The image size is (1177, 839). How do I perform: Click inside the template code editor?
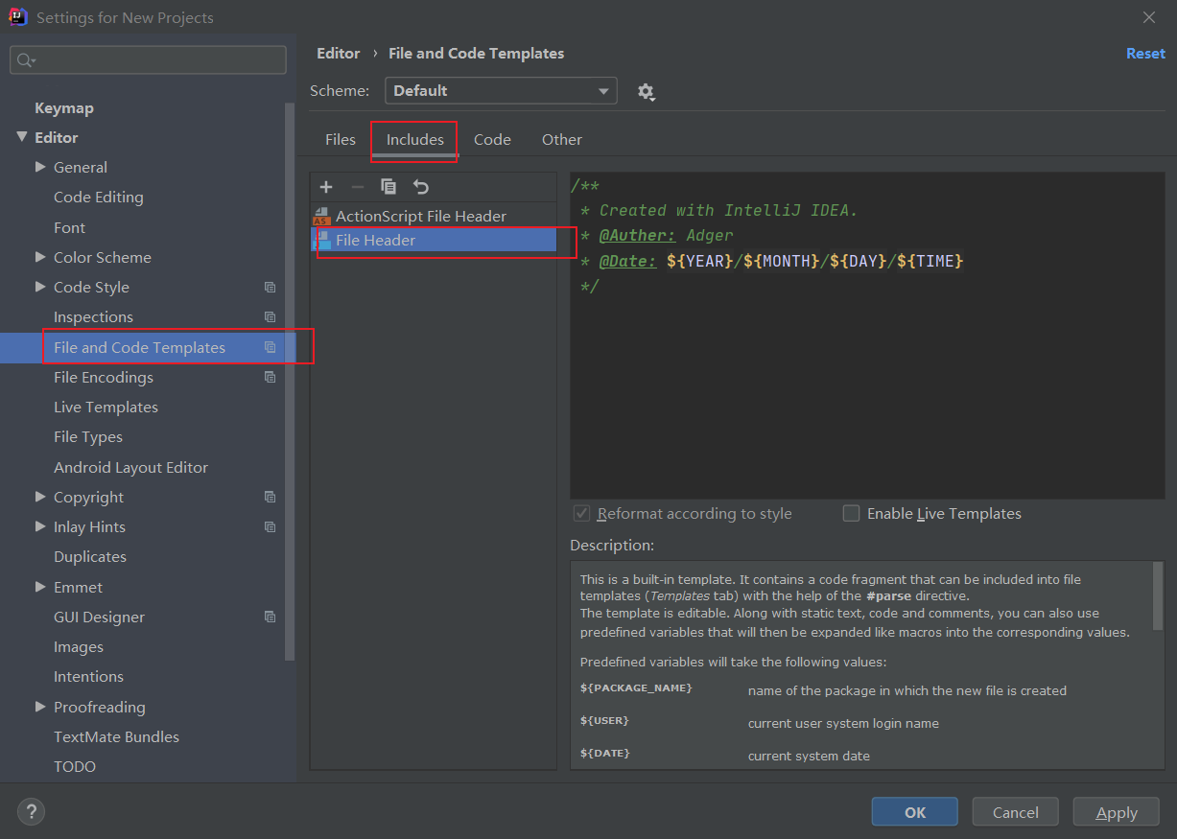[867, 336]
